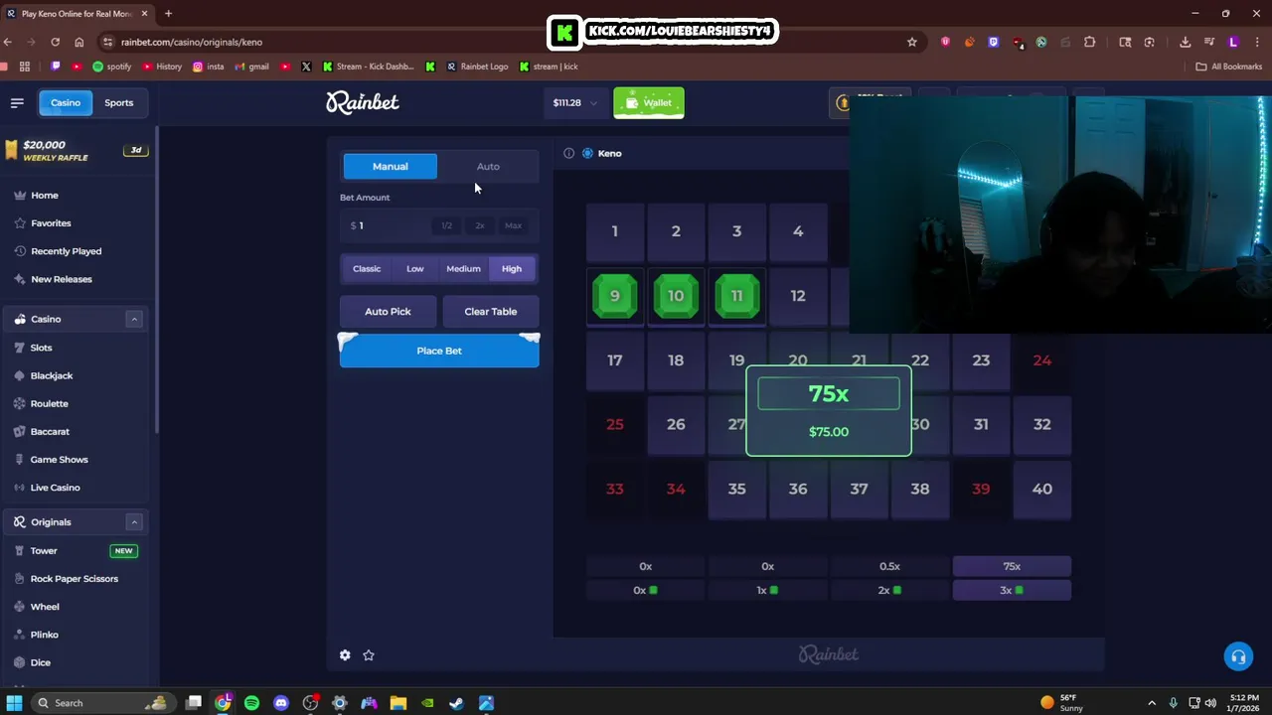The width and height of the screenshot is (1272, 715).
Task: Bookmark this page with the star
Action: pos(911,42)
